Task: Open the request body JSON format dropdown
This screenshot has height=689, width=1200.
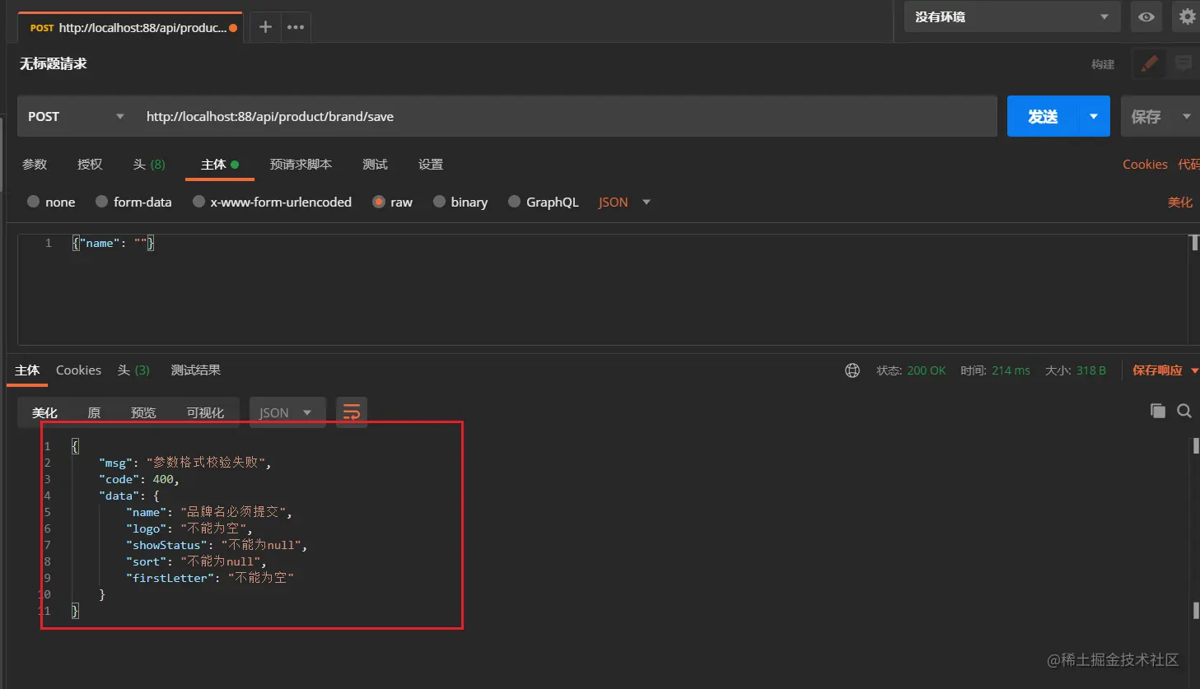Action: [x=624, y=202]
